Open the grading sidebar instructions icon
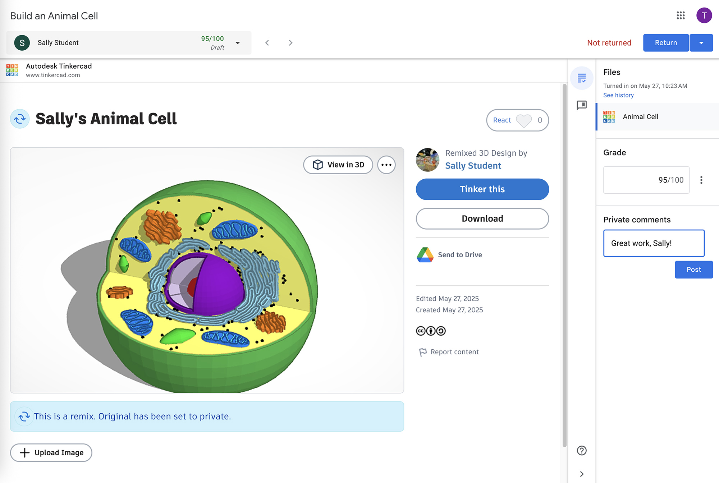Image resolution: width=719 pixels, height=483 pixels. click(582, 78)
